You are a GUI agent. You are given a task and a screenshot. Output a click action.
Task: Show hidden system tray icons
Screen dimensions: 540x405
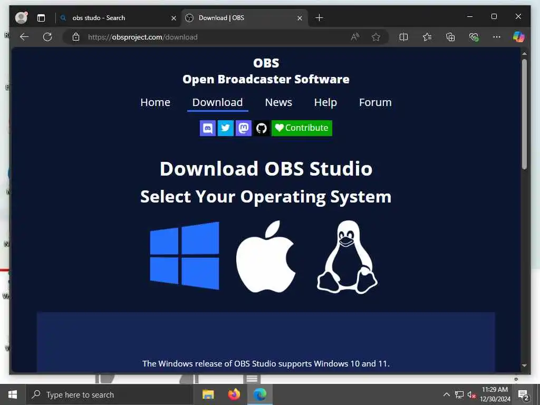446,394
